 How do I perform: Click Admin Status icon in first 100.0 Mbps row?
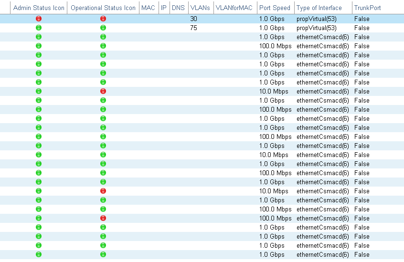39,46
